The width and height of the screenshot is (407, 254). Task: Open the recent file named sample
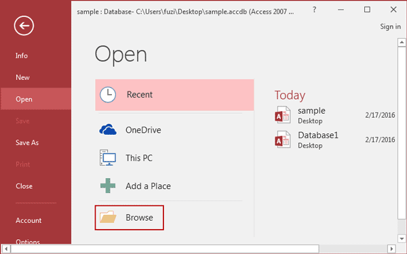[x=311, y=111]
